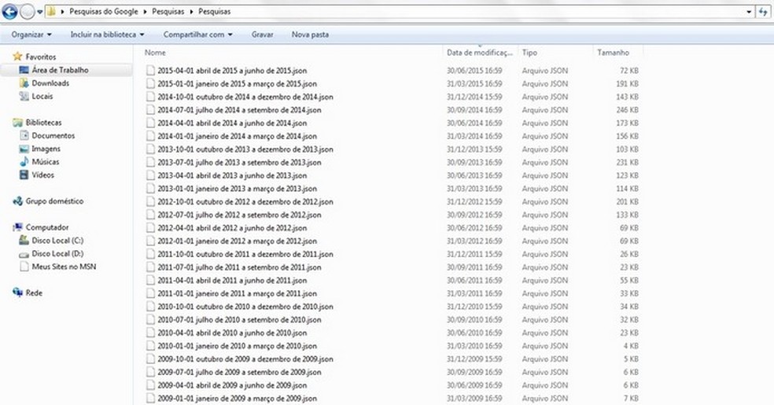Select '2013-01-01 janeiro de 2013 a março de 2013.json'
Viewport: 774px width, 405px height.
(237, 189)
